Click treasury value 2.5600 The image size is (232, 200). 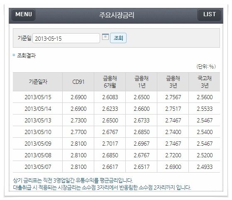click(x=205, y=97)
